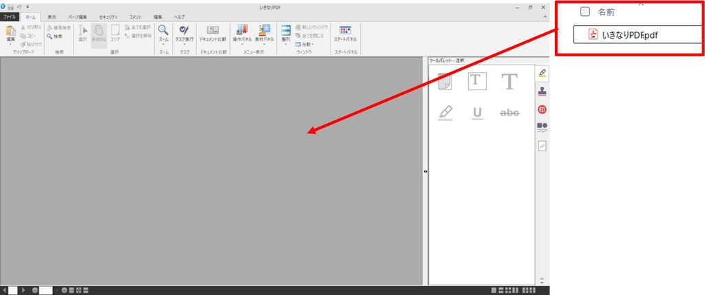The height and width of the screenshot is (295, 705).
Task: Open the shapes palette tab
Action: (543, 128)
